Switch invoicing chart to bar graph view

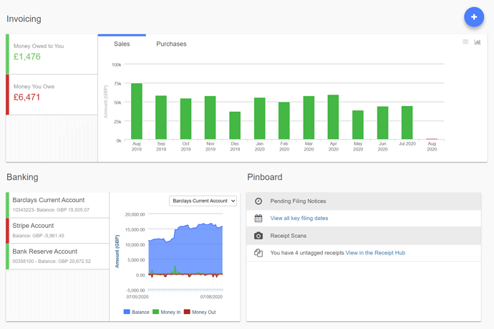478,42
